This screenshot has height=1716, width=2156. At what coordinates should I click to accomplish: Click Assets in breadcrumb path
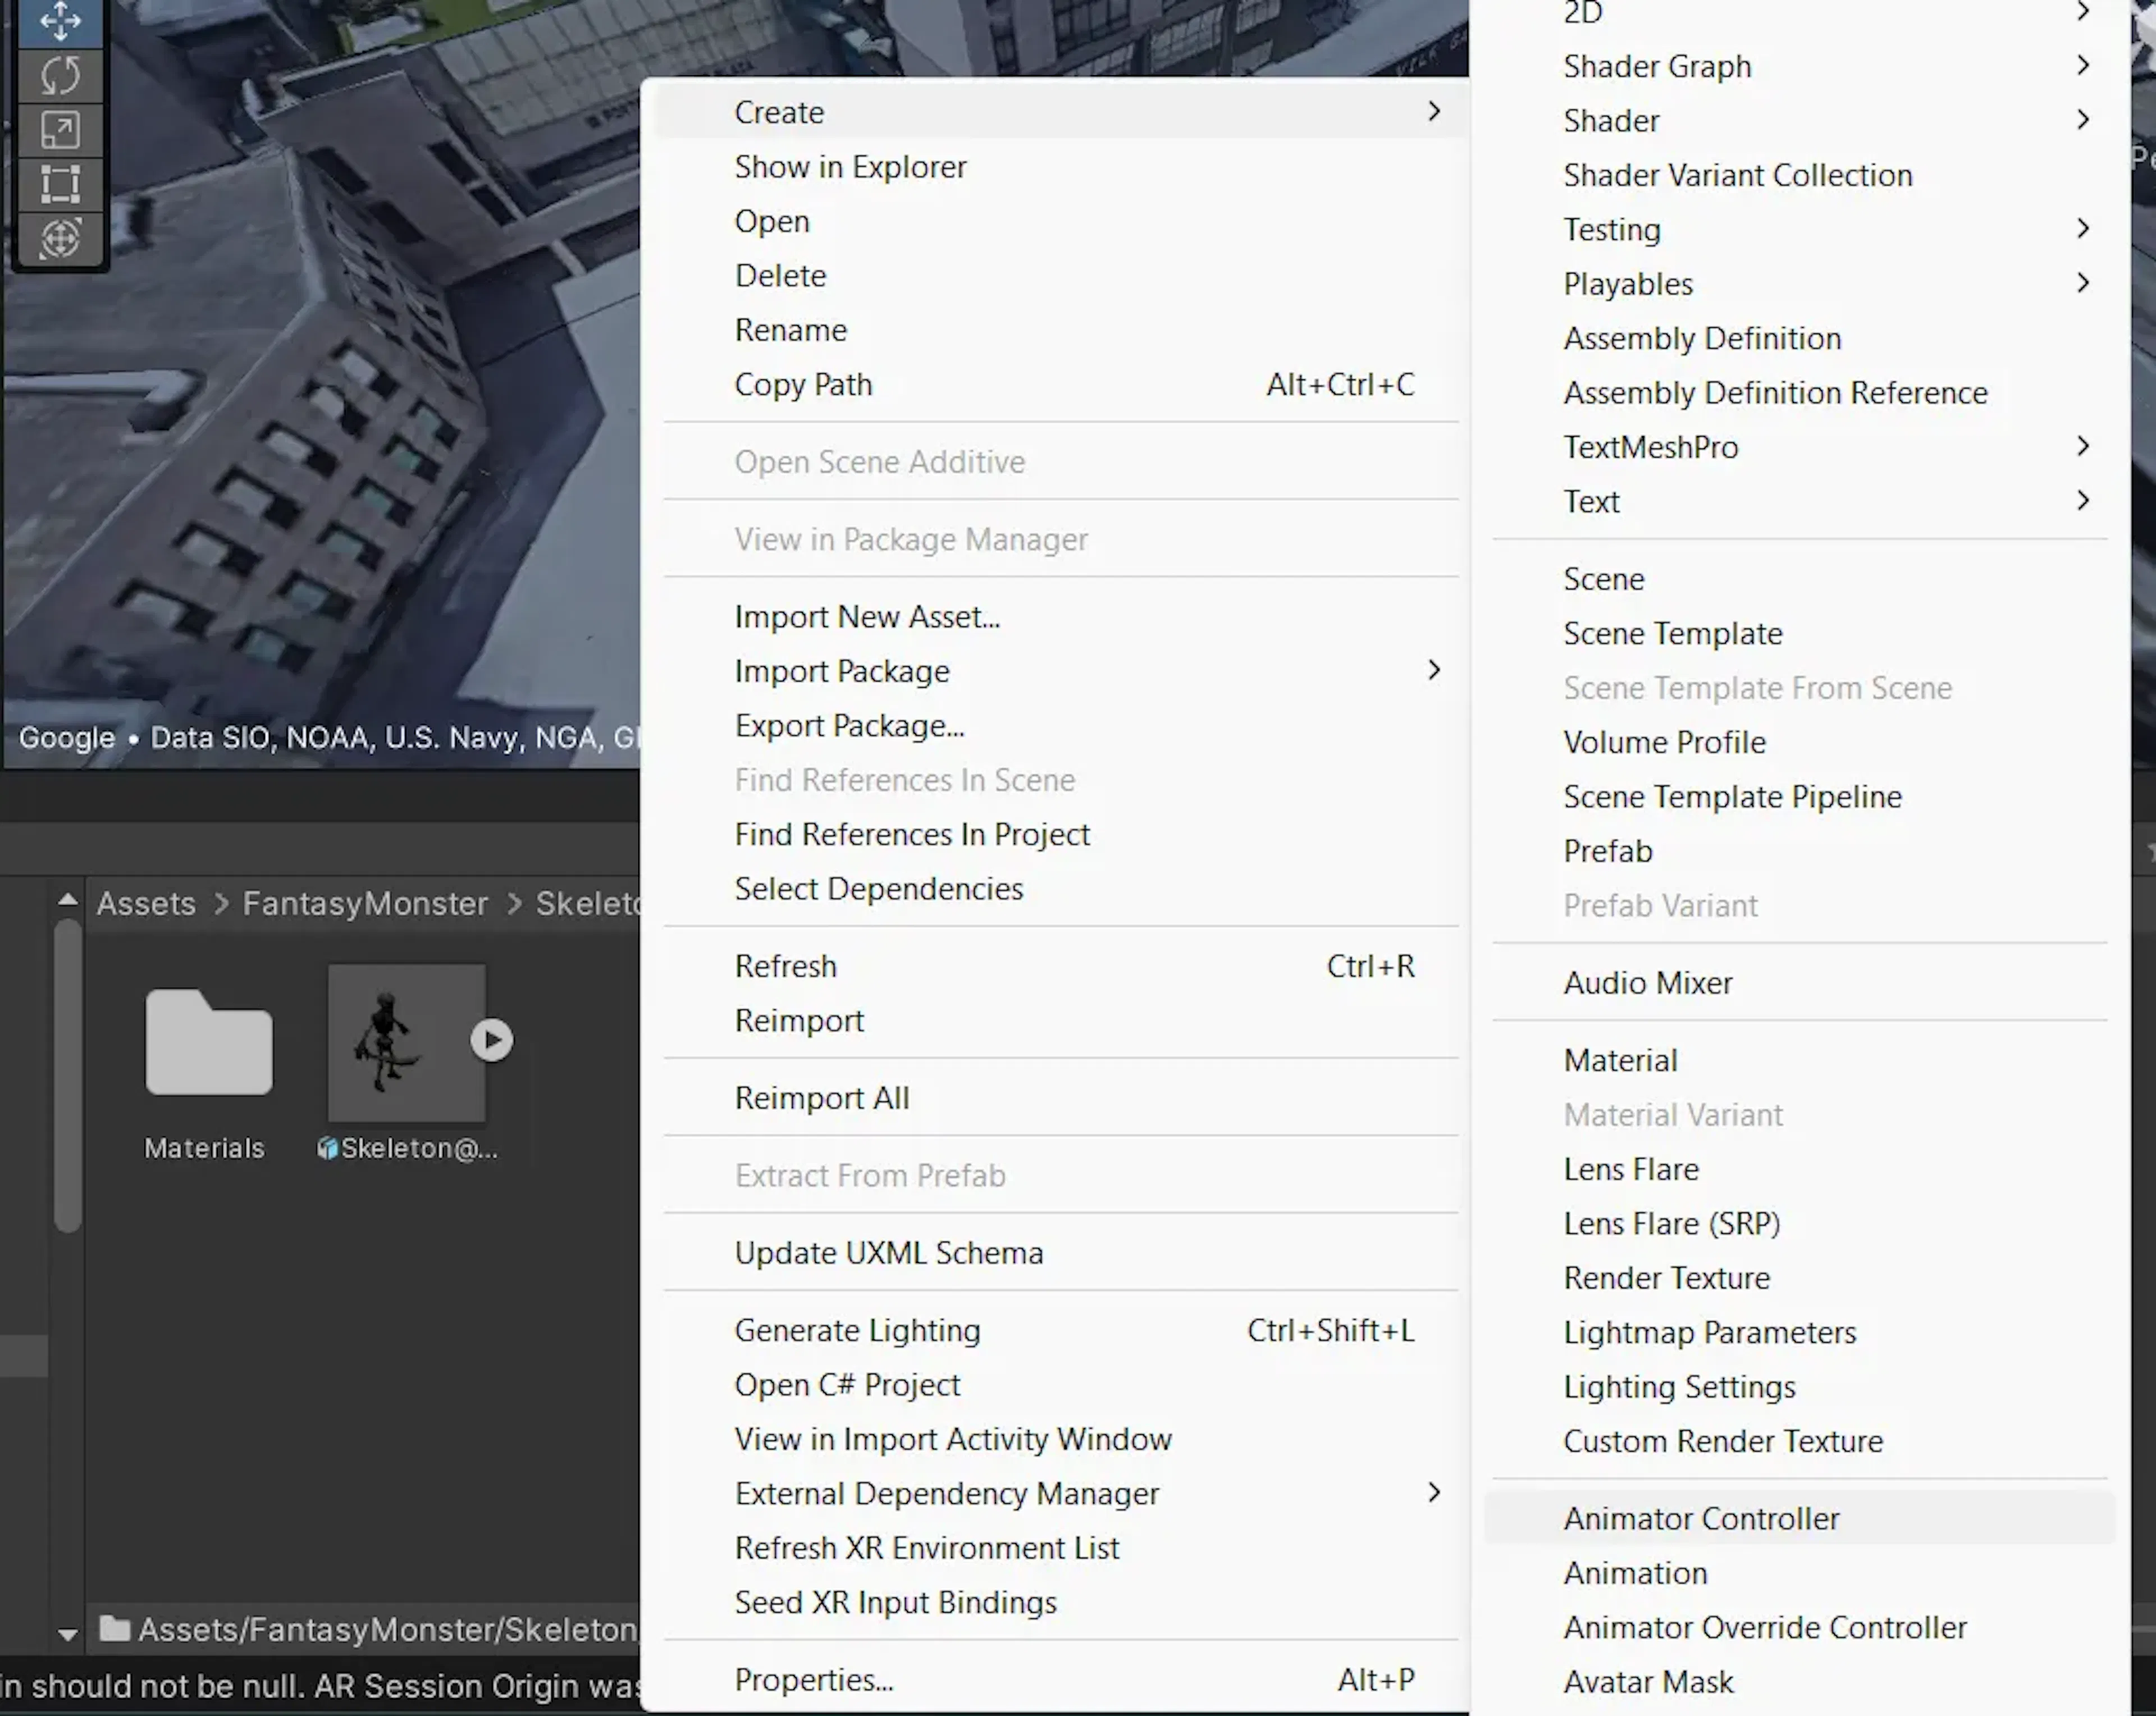click(x=146, y=904)
